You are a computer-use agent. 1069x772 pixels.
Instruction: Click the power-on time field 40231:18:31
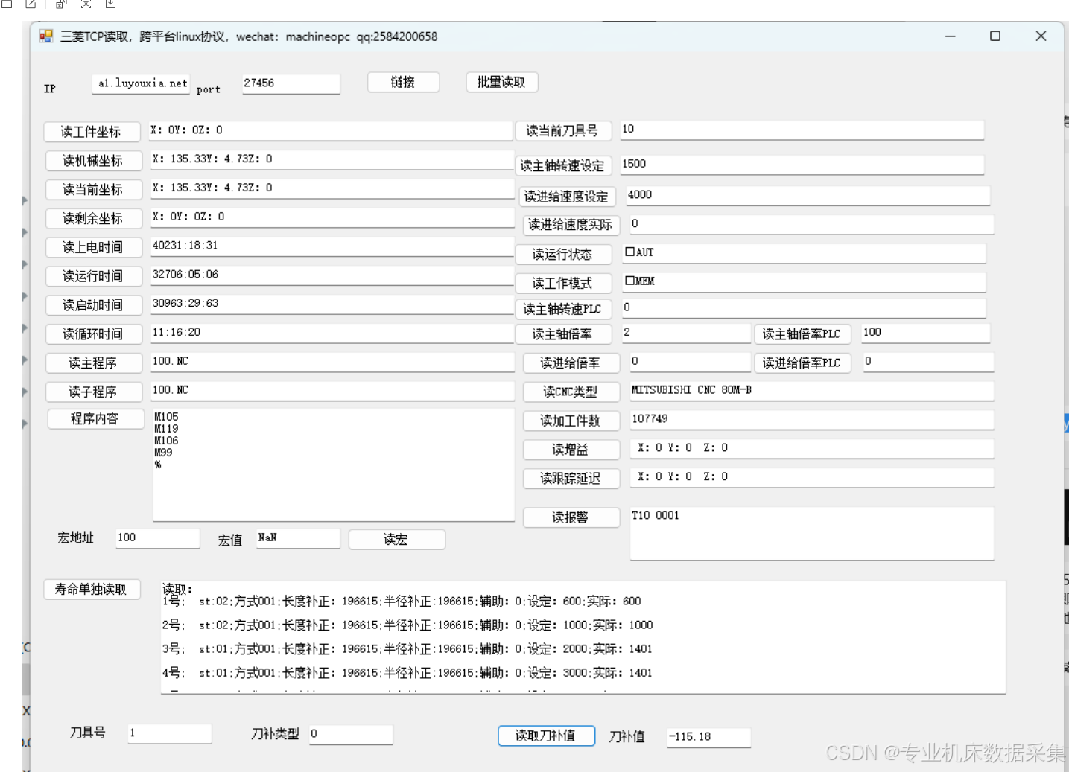pos(332,246)
